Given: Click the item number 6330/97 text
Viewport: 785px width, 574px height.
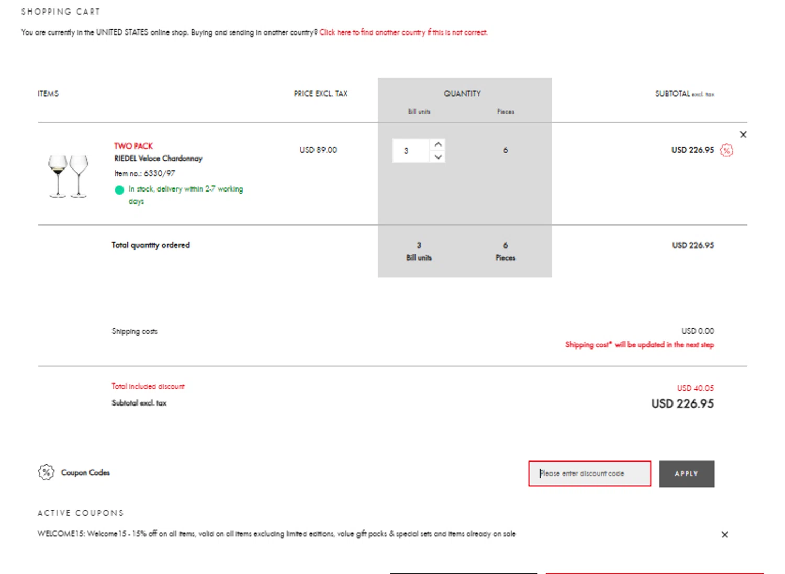Looking at the screenshot, I should coord(145,173).
